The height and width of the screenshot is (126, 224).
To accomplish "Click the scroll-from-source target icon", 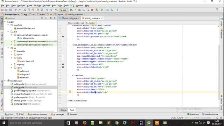I will [42, 18].
